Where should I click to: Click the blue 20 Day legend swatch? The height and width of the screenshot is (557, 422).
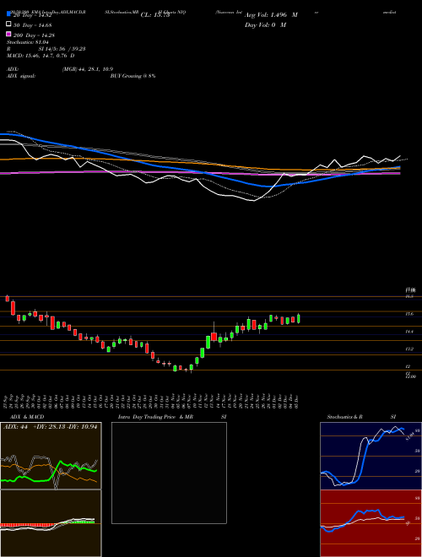tap(8, 14)
